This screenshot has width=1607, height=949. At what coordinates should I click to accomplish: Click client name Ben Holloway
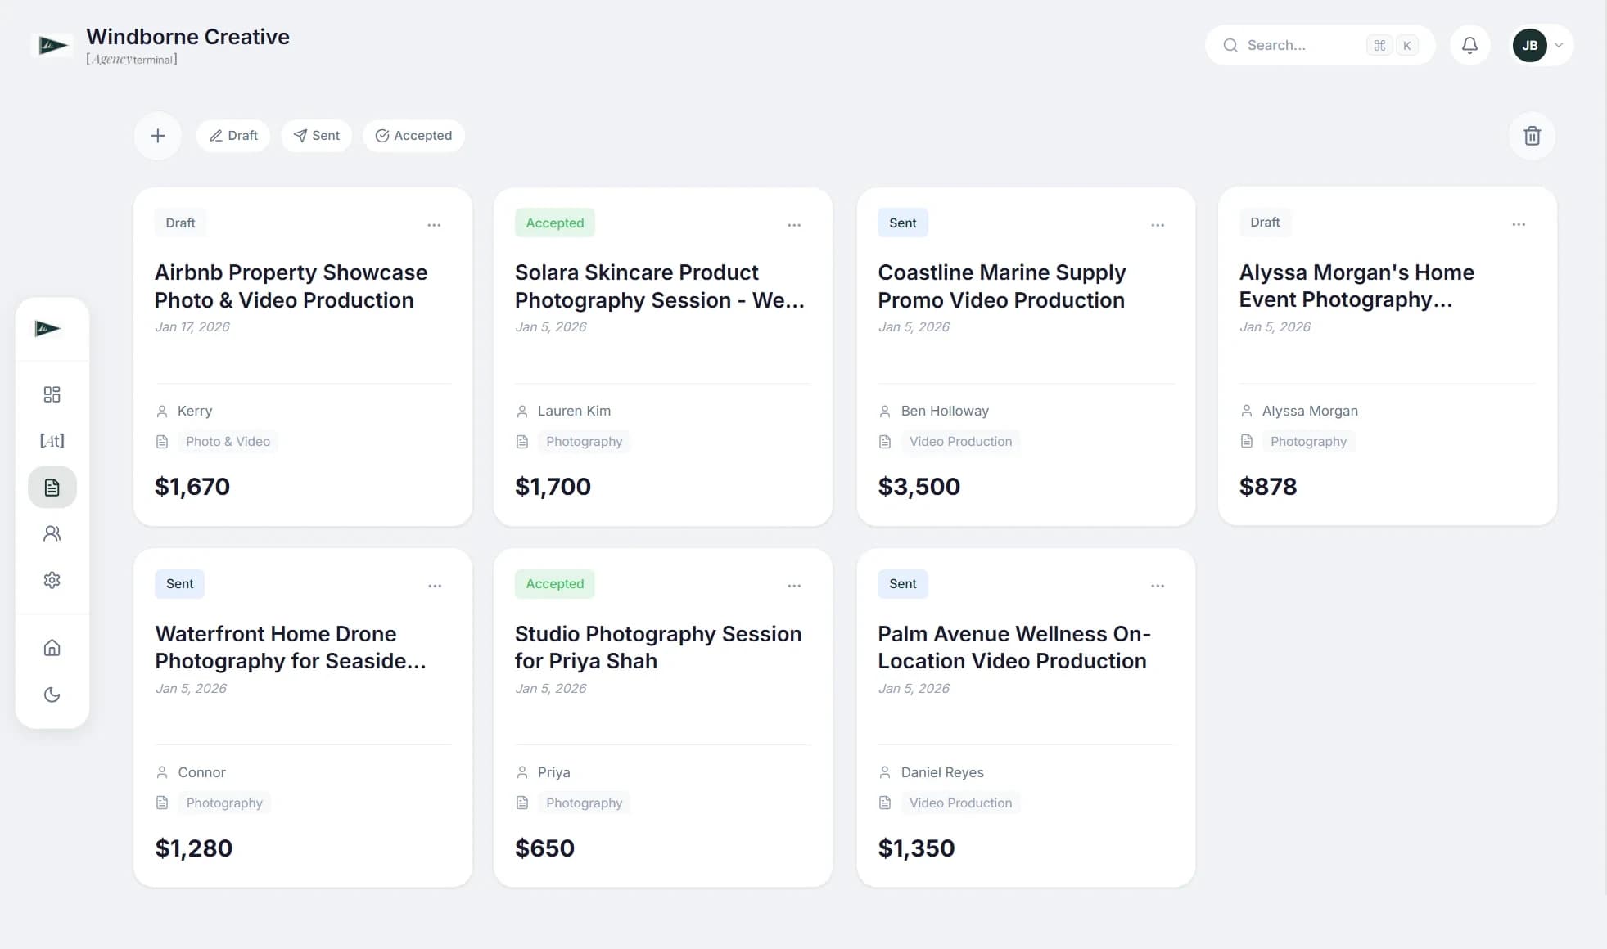click(945, 411)
